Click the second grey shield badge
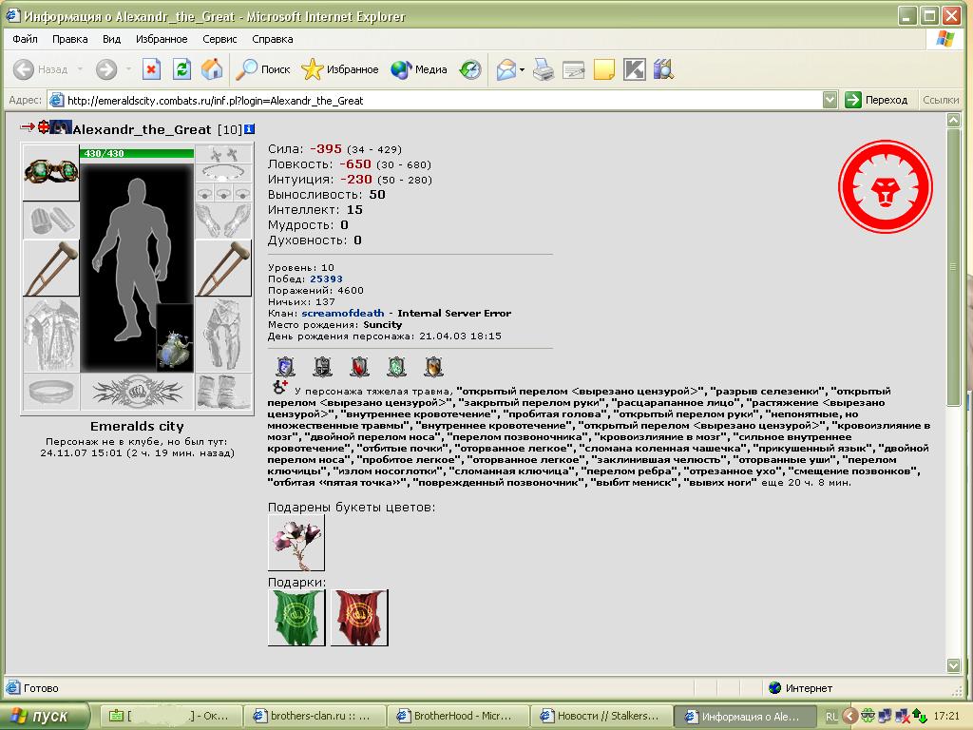 tap(322, 367)
